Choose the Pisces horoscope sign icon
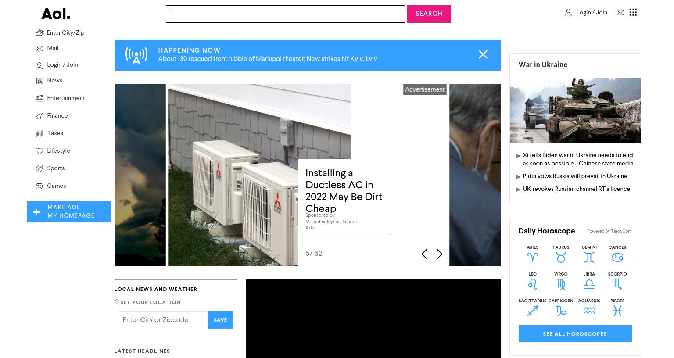 point(617,311)
